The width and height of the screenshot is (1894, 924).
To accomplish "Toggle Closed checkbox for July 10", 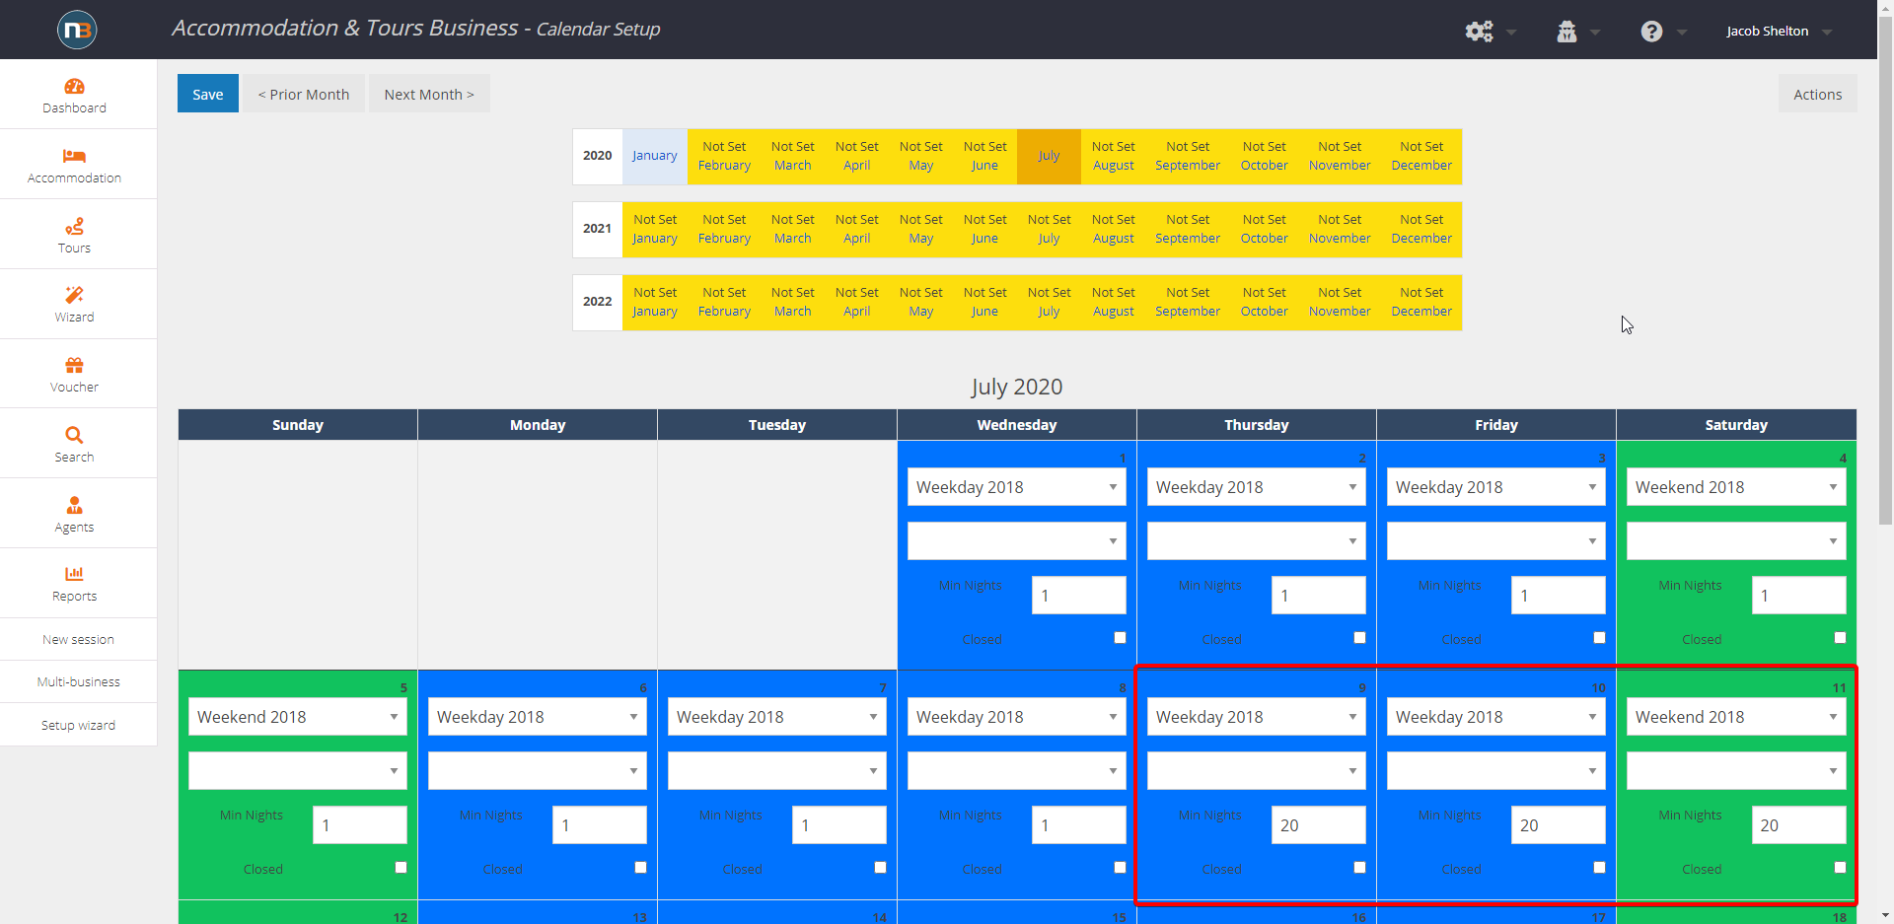I will (x=1599, y=868).
